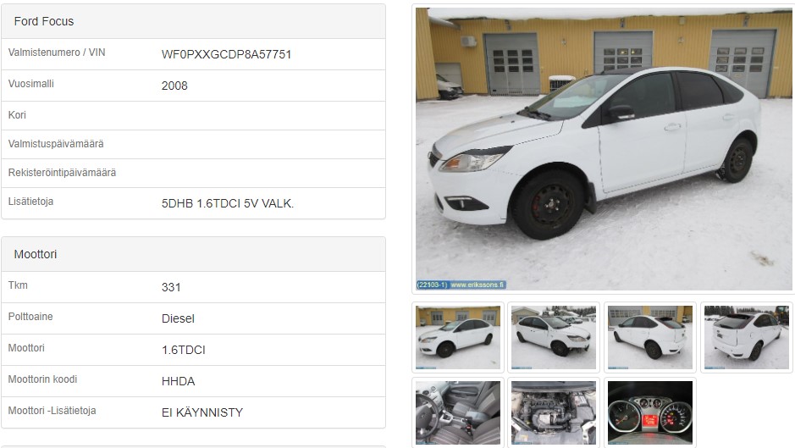Open the main Ford Focus photo
Screen dimensions: 795x448
[604, 149]
